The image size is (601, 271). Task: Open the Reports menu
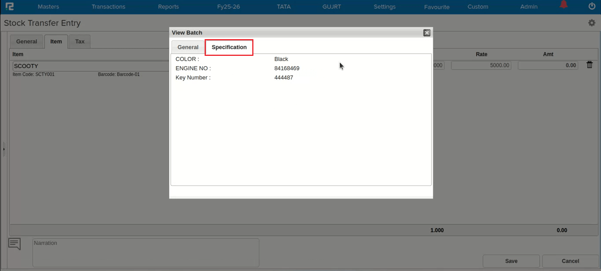[168, 7]
